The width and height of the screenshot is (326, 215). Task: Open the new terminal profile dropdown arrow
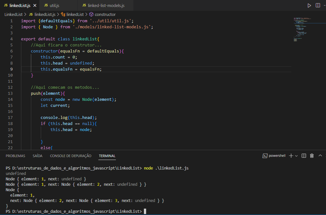point(296,156)
